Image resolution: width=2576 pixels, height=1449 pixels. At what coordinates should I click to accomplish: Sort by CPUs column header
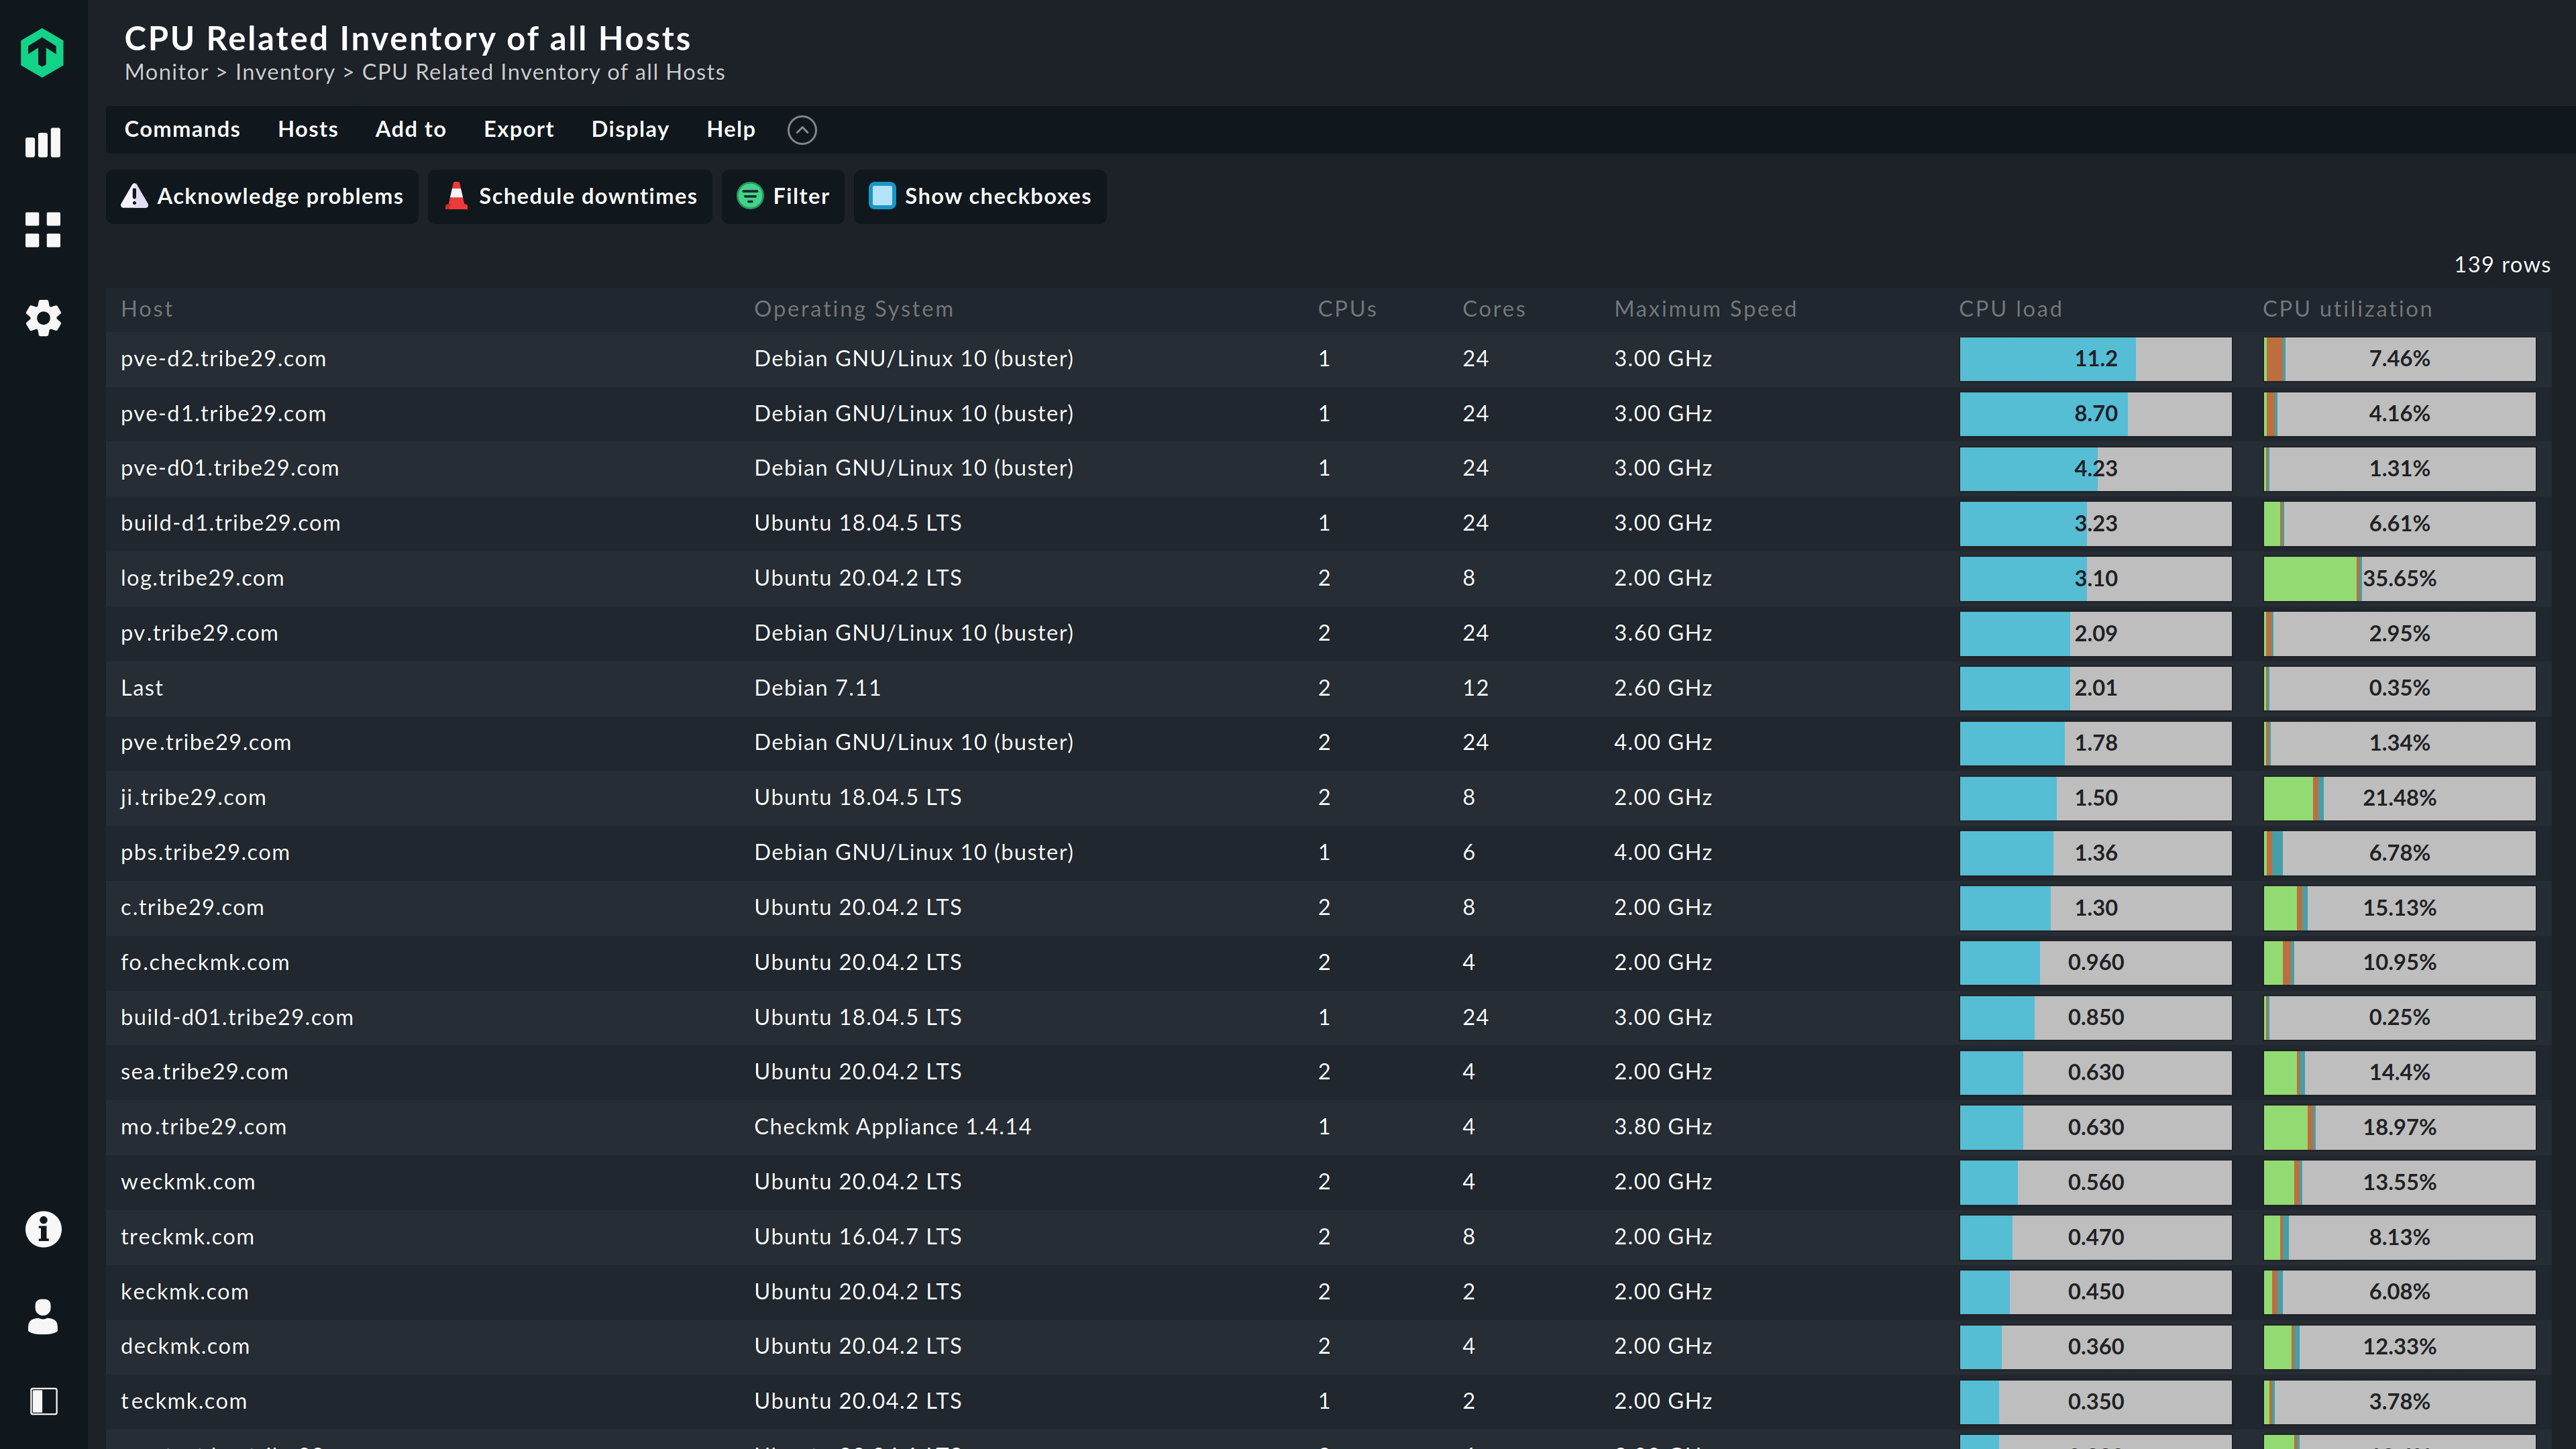click(x=1347, y=309)
